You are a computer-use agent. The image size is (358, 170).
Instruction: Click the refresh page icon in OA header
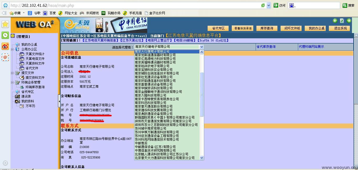[342, 21]
